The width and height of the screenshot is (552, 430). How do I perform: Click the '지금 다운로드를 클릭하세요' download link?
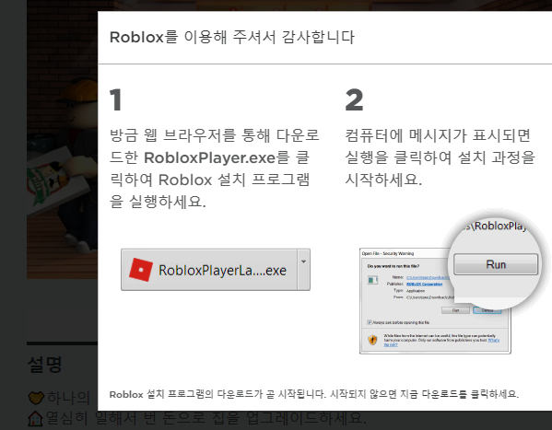pyautogui.click(x=459, y=394)
